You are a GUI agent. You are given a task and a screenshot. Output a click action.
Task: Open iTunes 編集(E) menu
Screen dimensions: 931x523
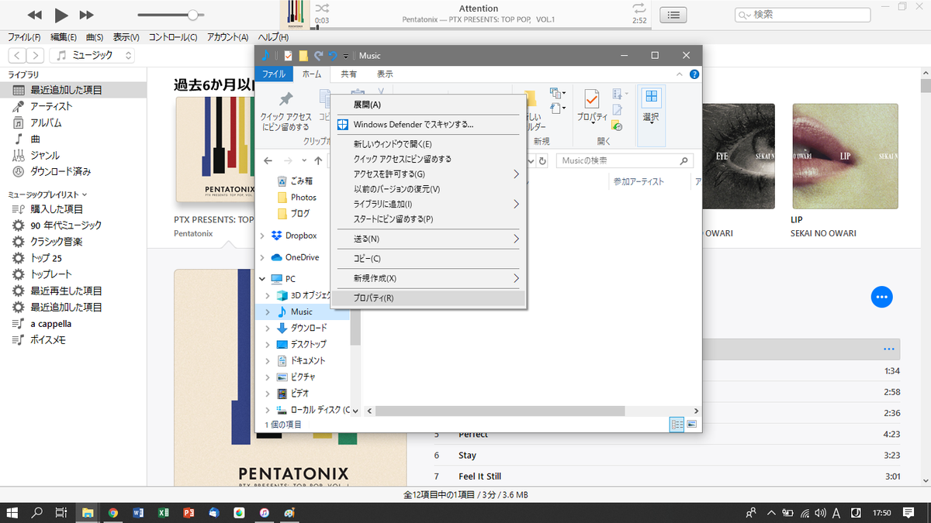(64, 37)
